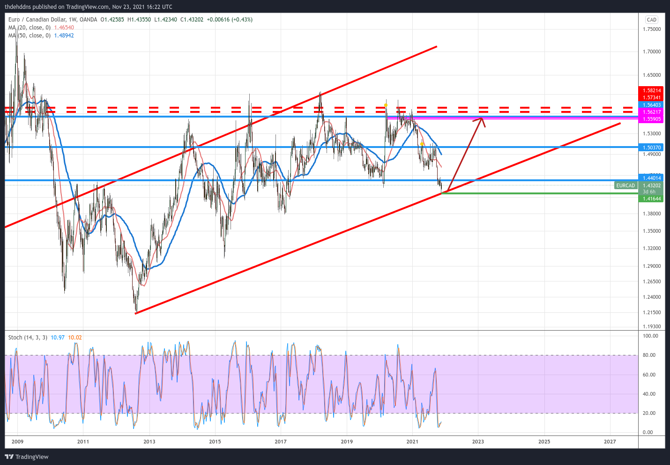Click the 1.35000 price axis label
The height and width of the screenshot is (465, 670).
tap(652, 231)
